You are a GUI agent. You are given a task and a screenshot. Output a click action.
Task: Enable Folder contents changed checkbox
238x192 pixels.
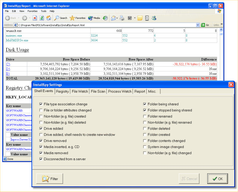145,141
